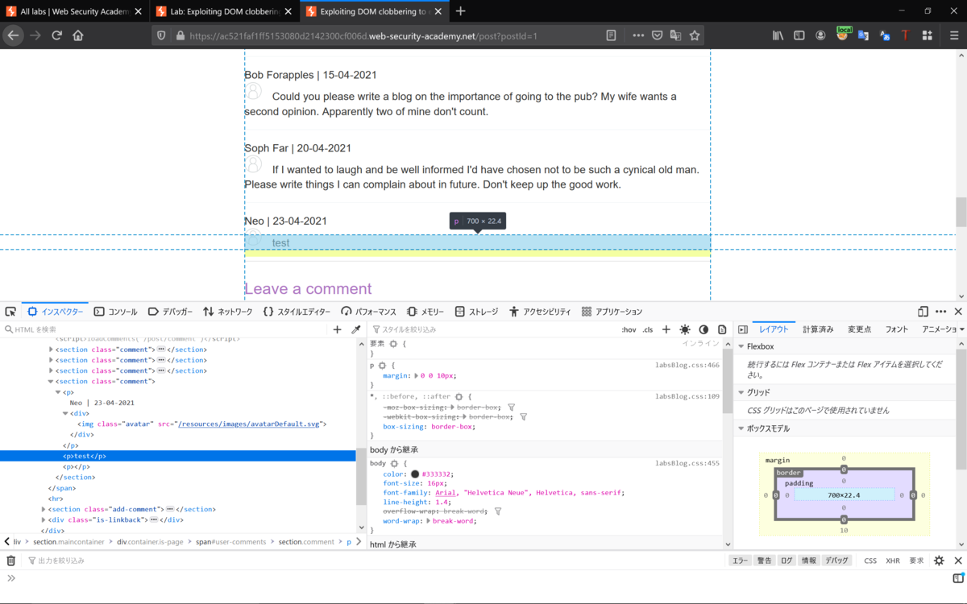Screen dimensions: 967x604
Task: Expand the section class add-comment node
Action: [44, 509]
